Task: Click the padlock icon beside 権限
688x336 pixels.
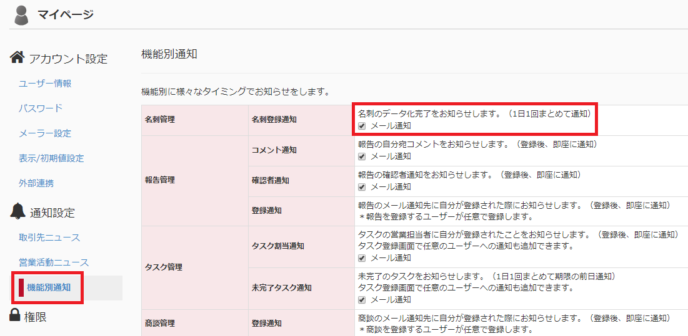Action: [16, 315]
